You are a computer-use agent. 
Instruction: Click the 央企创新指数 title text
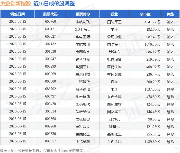(15, 4)
